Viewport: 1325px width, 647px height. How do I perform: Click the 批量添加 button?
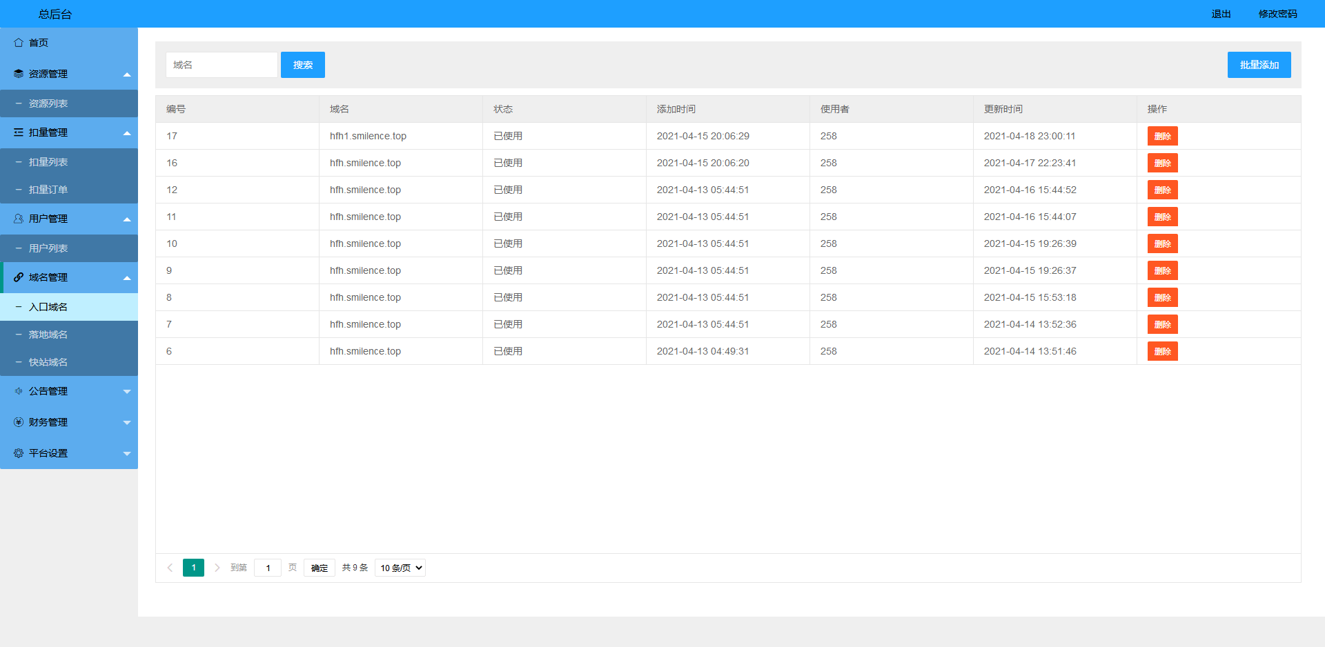coord(1259,65)
